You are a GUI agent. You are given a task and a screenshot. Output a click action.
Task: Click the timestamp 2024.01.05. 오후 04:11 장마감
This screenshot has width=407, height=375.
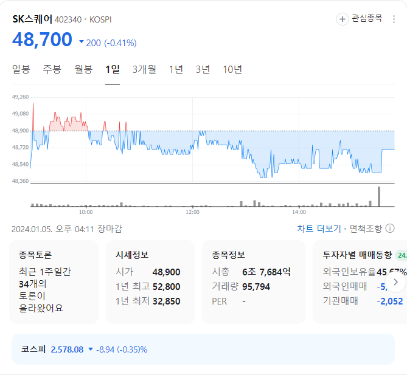pyautogui.click(x=67, y=229)
